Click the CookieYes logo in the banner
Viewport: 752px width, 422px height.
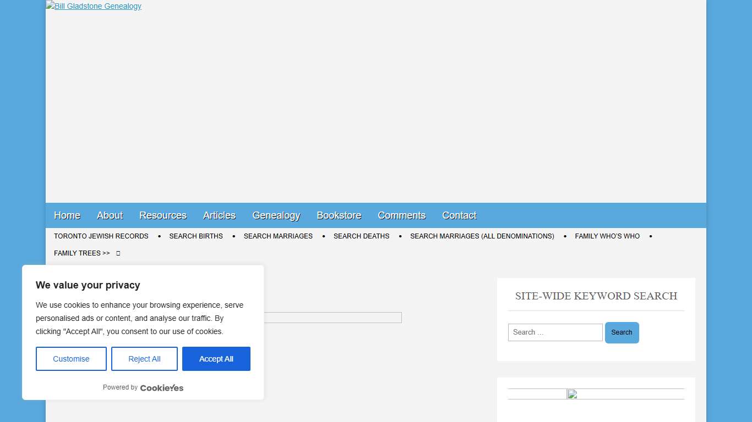pyautogui.click(x=161, y=388)
